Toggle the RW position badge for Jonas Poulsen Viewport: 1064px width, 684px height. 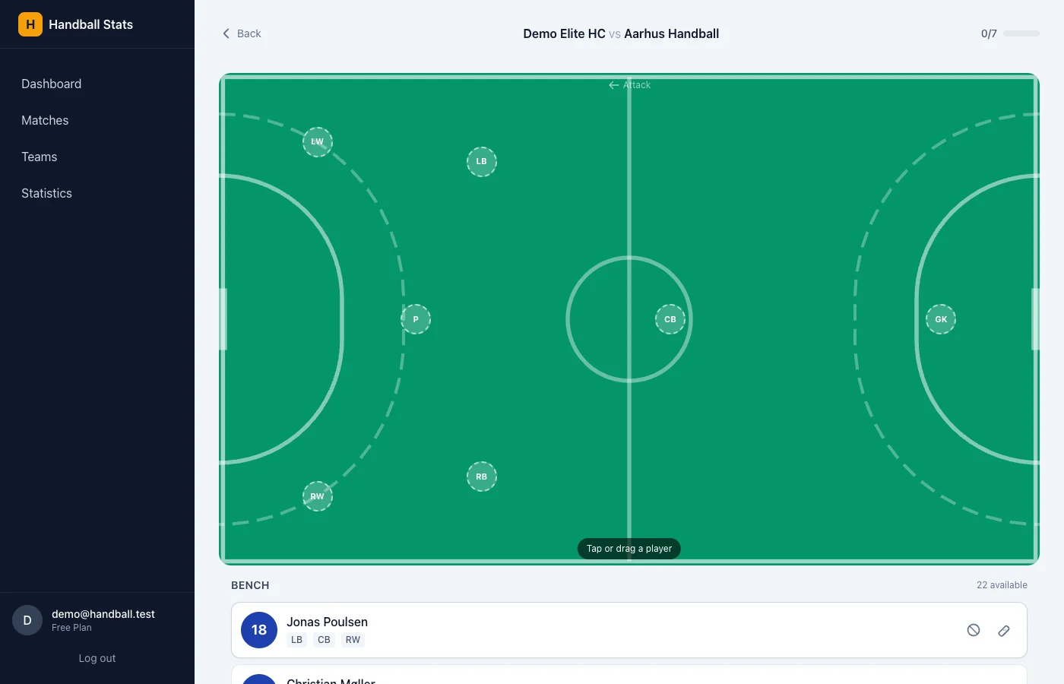tap(353, 639)
